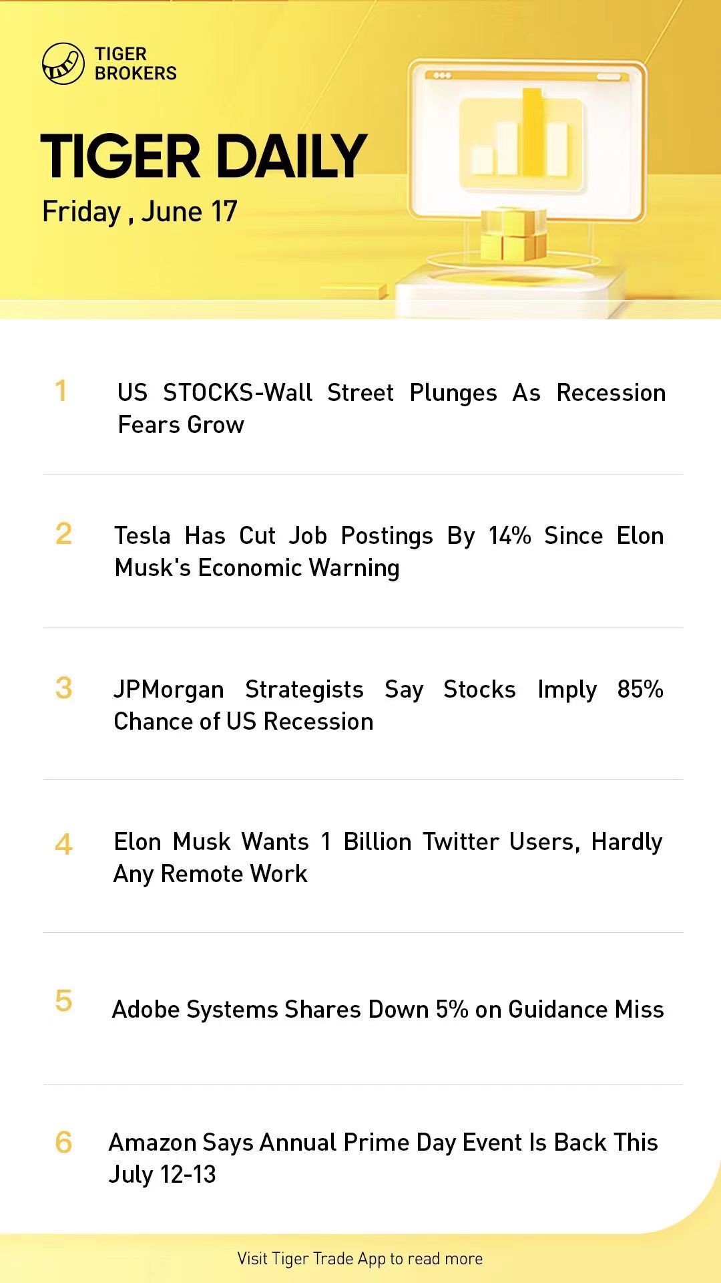This screenshot has height=1283, width=721.
Task: Open the JPMorgan recession chance headline
Action: [x=388, y=705]
